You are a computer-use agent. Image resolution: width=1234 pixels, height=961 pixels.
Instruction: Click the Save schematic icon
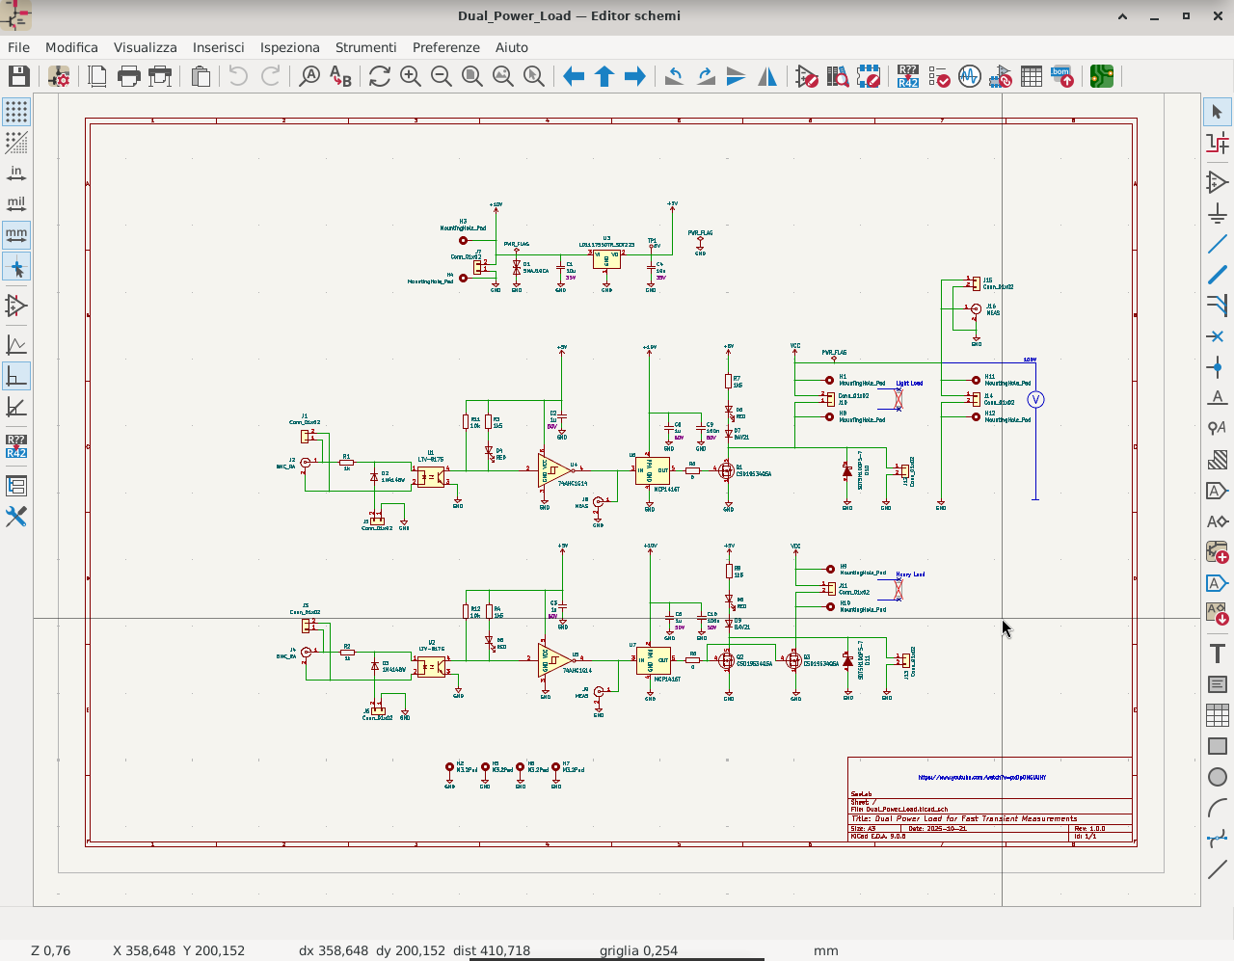18,76
